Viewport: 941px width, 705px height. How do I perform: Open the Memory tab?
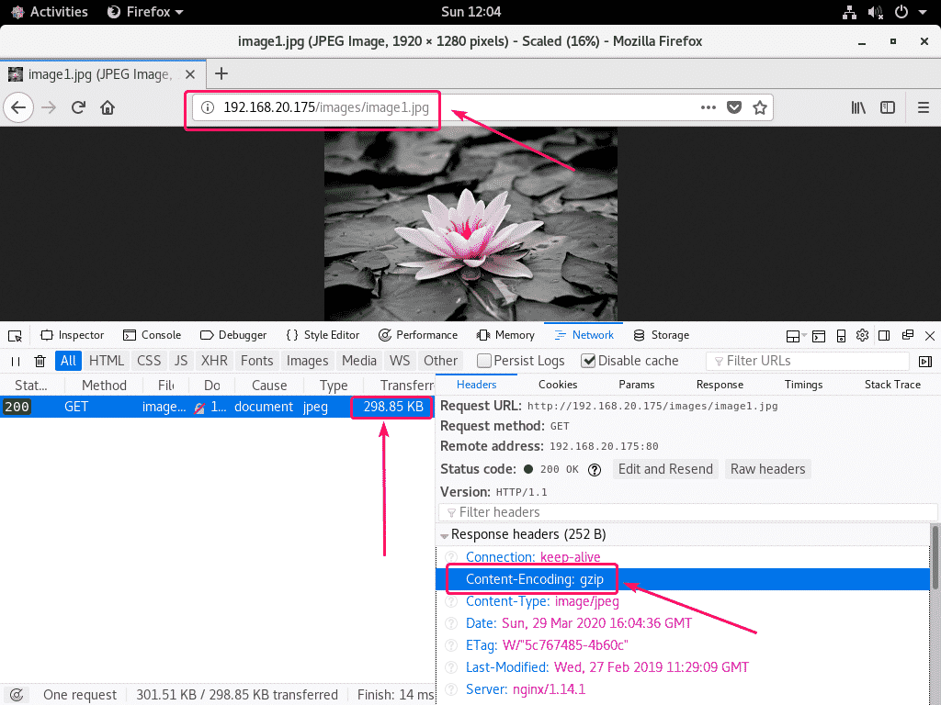click(505, 335)
